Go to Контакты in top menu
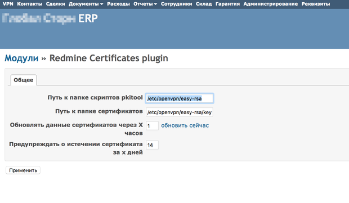349x203 pixels. click(x=30, y=4)
